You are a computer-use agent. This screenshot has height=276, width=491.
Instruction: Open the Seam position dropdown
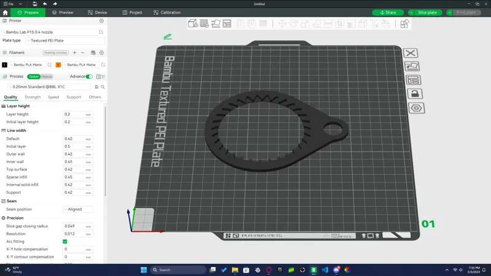pyautogui.click(x=78, y=209)
